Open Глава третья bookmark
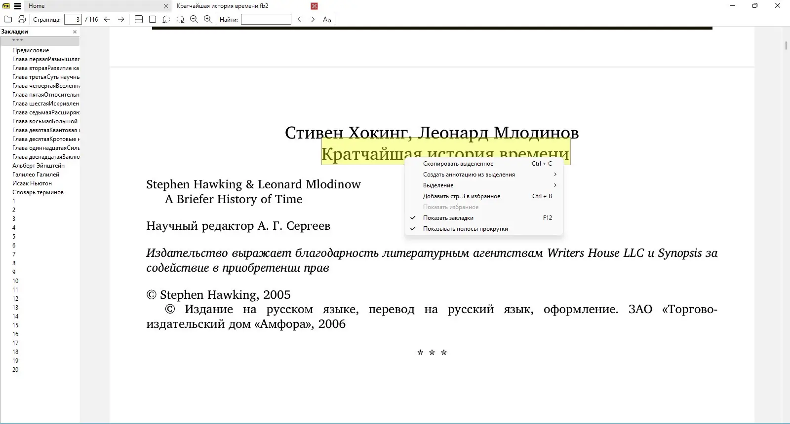 (46, 77)
